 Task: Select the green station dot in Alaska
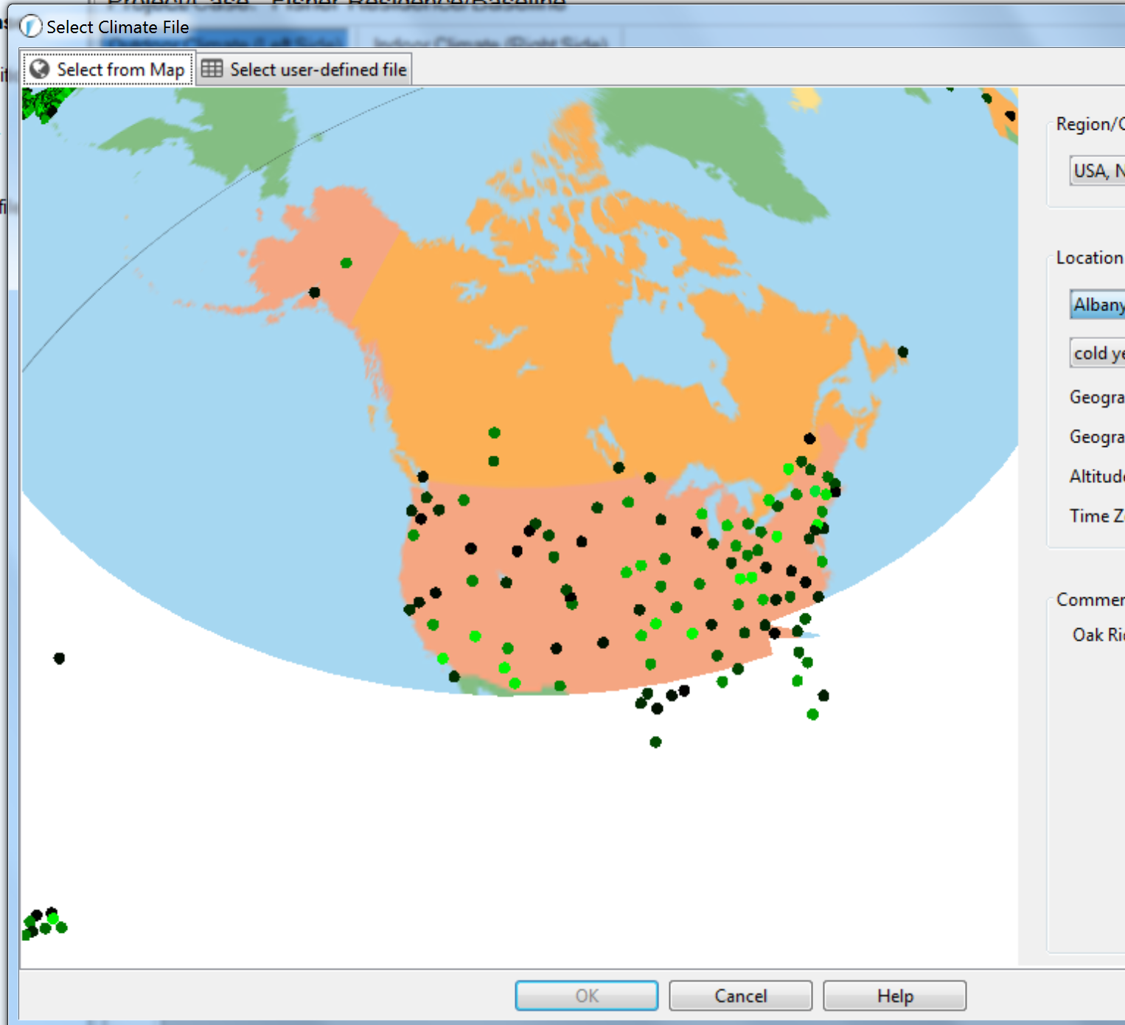[x=346, y=263]
